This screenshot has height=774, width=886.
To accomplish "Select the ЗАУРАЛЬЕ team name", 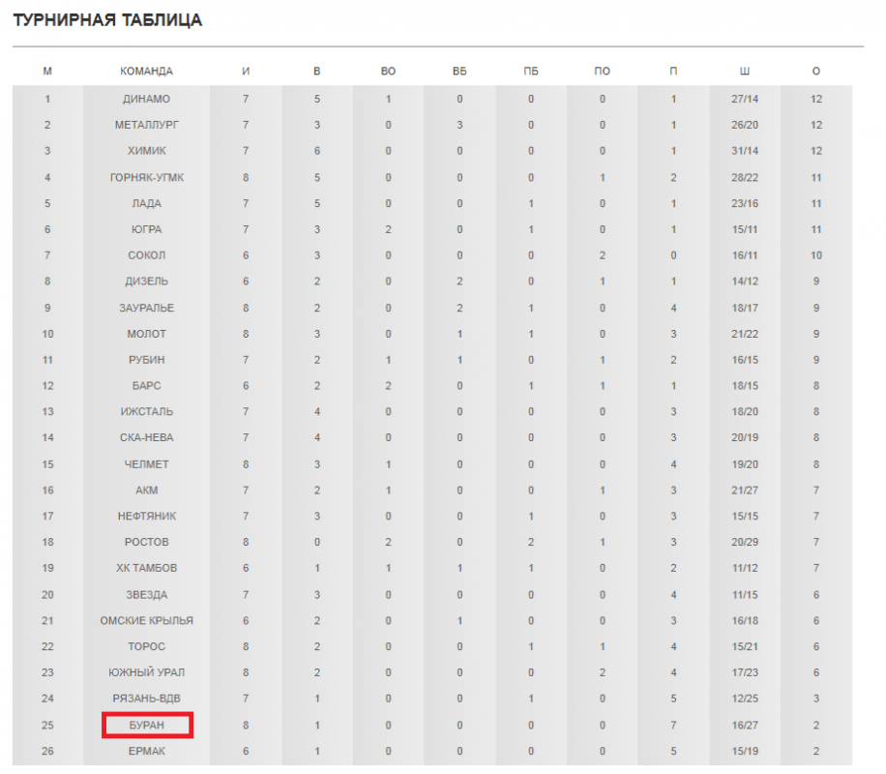I will pyautogui.click(x=146, y=308).
